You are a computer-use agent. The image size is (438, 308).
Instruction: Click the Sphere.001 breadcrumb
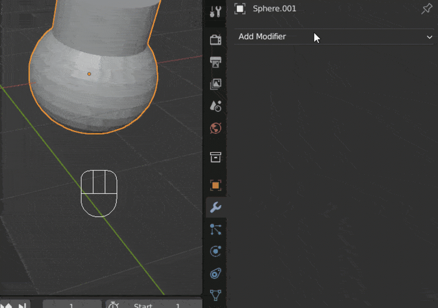(274, 8)
